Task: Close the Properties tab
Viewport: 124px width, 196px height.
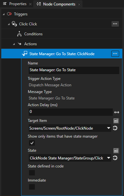Action: click(30, 4)
